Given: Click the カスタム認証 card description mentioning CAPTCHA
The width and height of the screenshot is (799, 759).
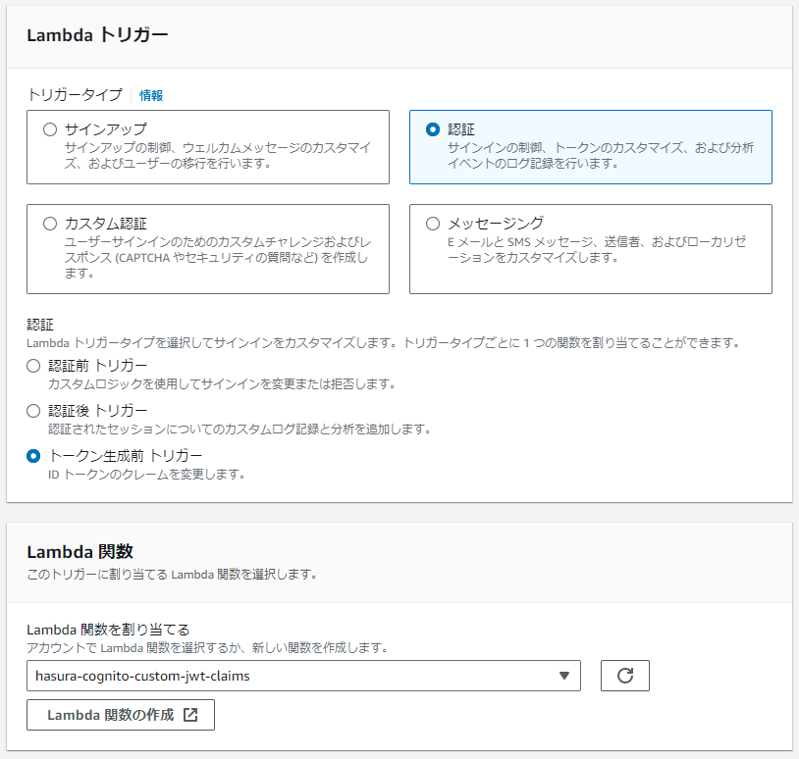Looking at the screenshot, I should (x=218, y=258).
